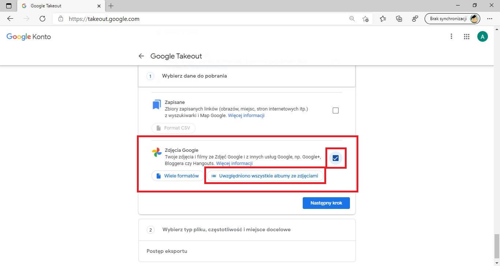Click the lock icon in address bar
This screenshot has height=266, width=500.
click(x=61, y=19)
